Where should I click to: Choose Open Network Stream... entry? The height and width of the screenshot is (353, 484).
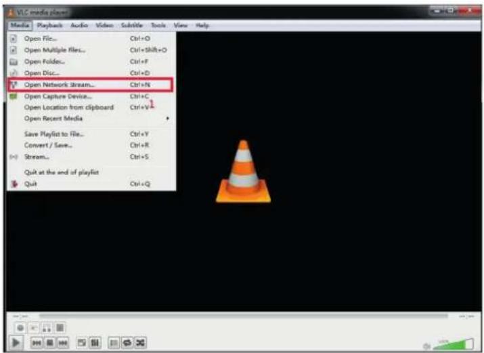tap(91, 85)
